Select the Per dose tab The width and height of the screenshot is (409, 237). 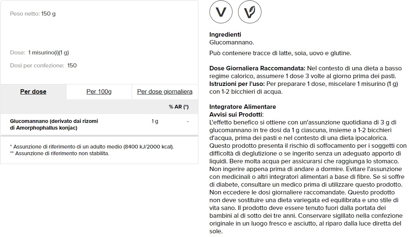(x=33, y=92)
